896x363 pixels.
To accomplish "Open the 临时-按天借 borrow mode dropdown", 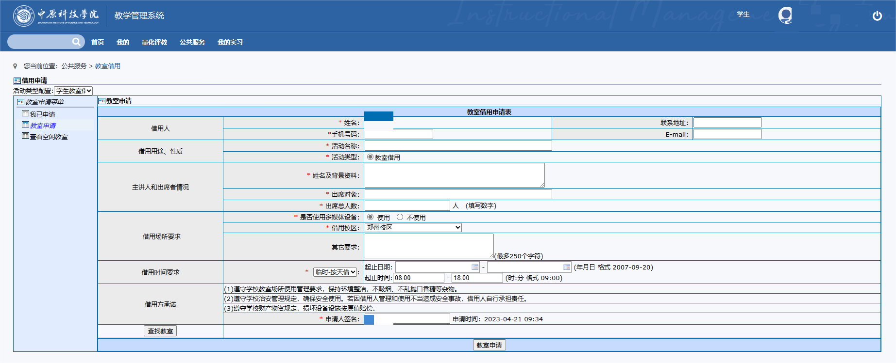I will pyautogui.click(x=335, y=272).
